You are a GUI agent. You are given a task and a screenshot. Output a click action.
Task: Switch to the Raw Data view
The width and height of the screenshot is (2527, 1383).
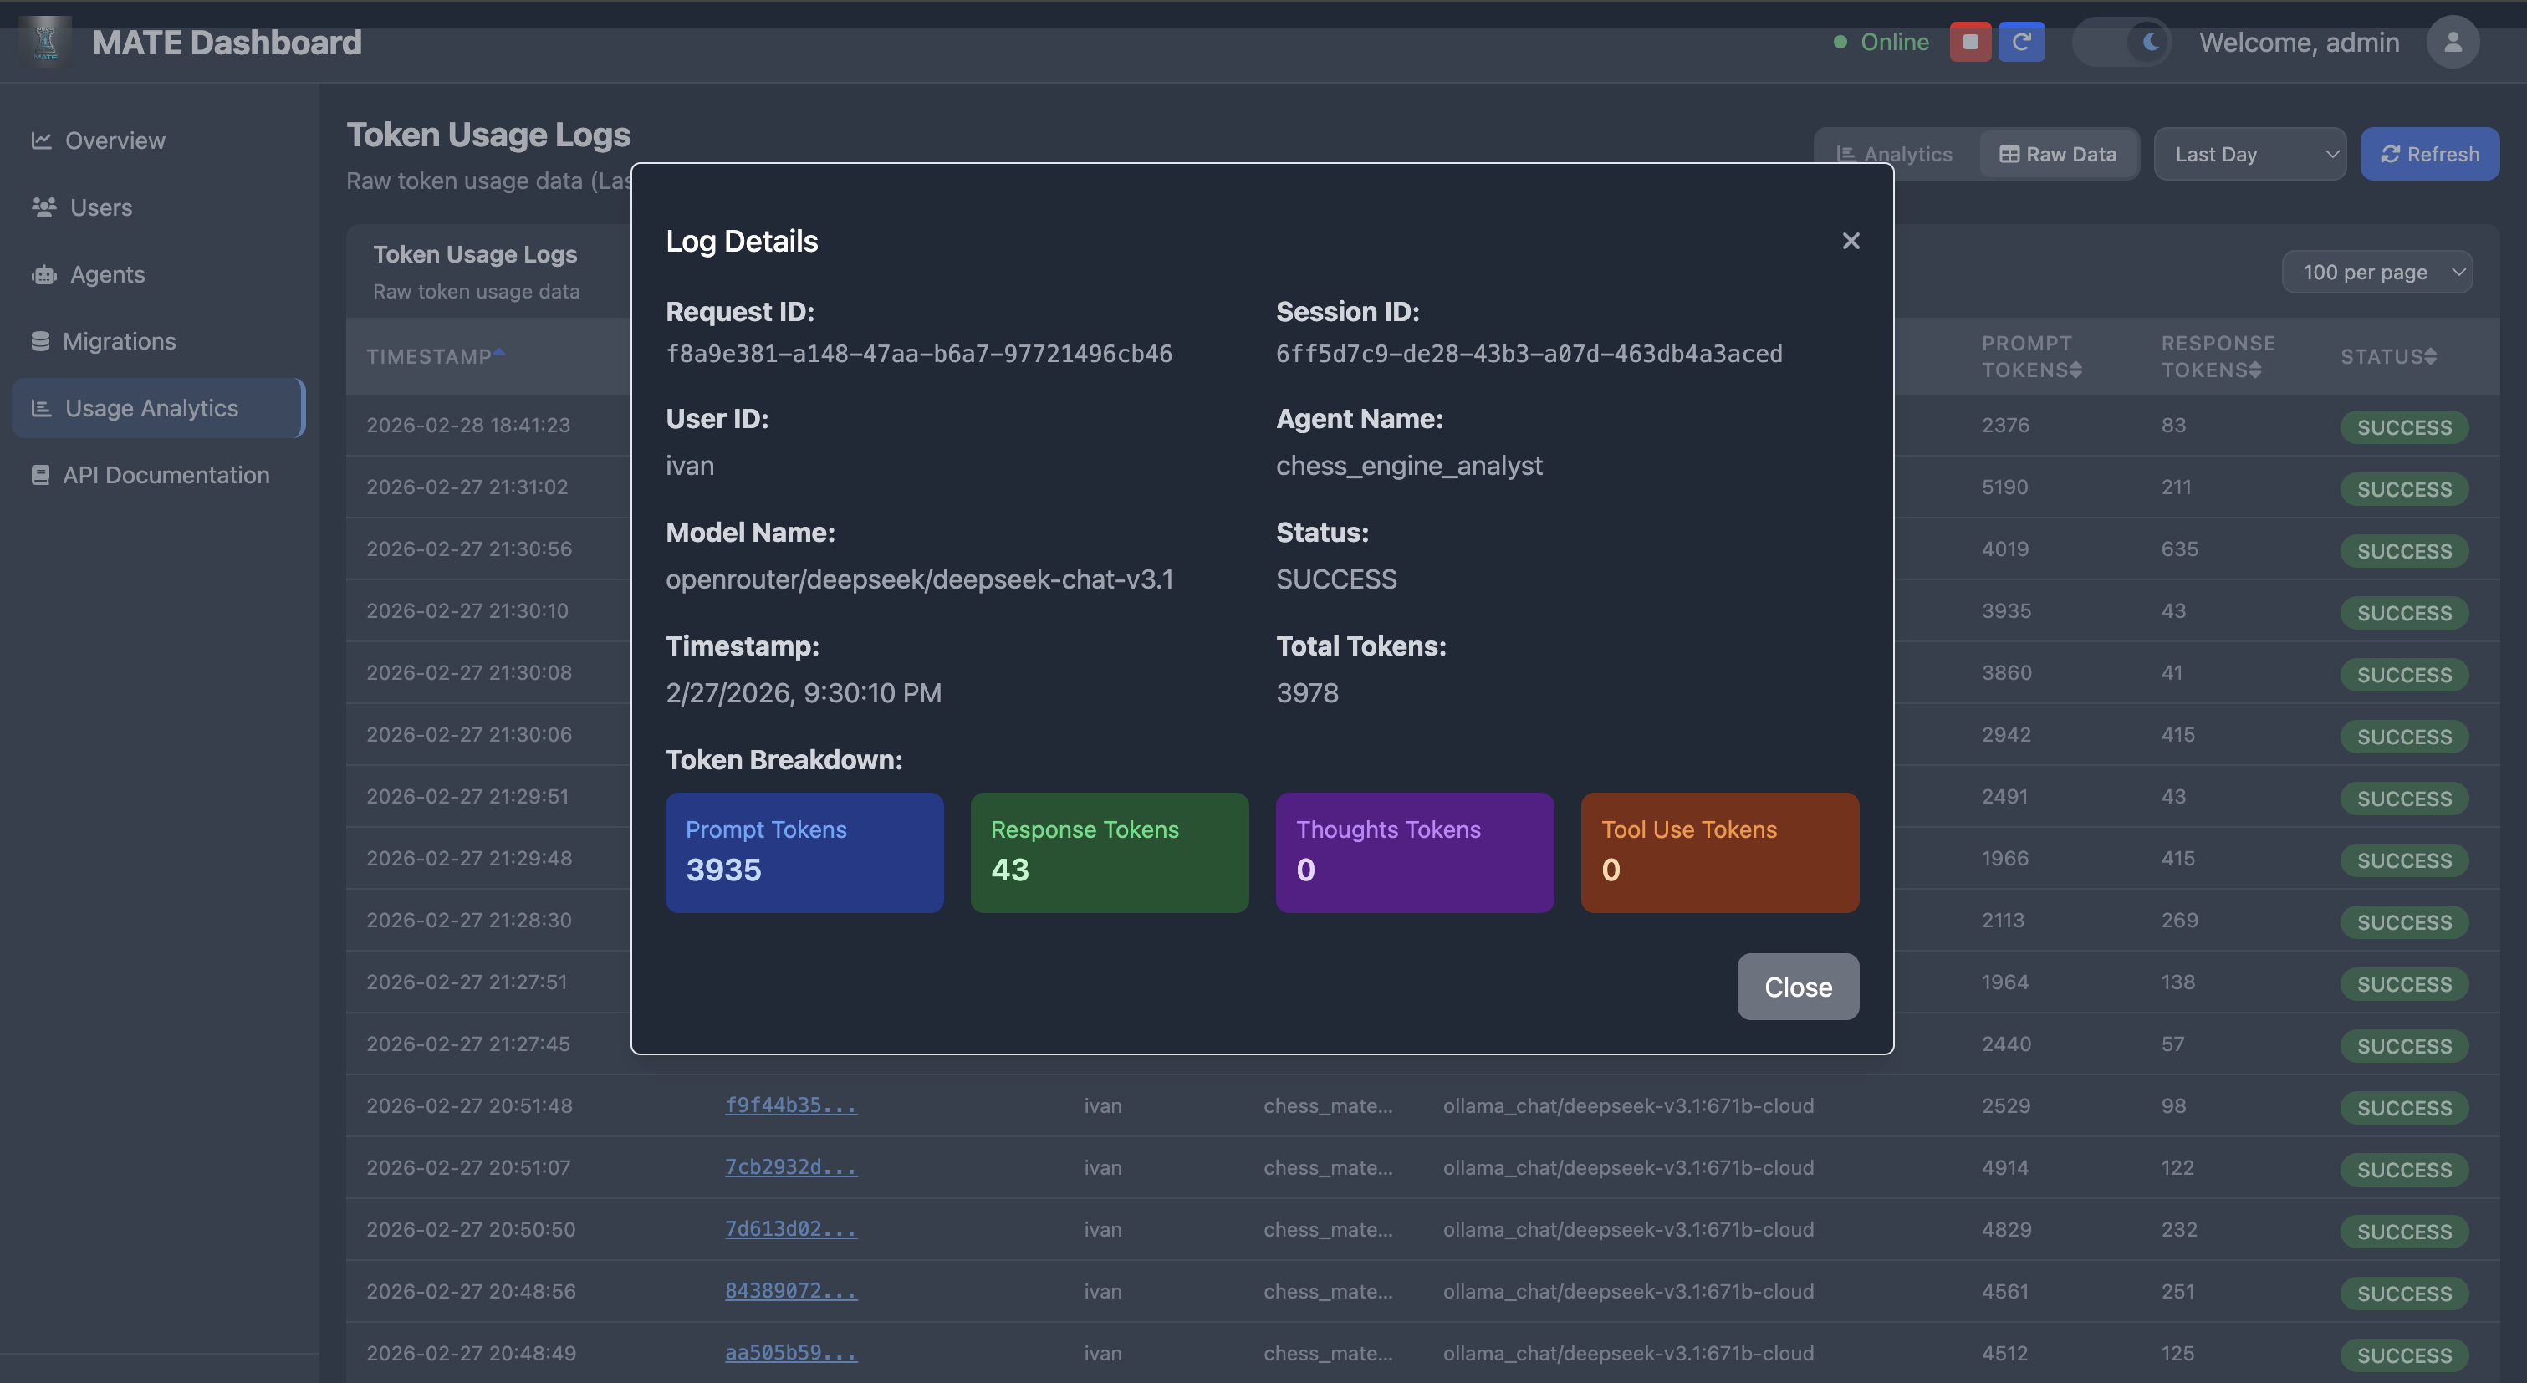(x=2058, y=153)
